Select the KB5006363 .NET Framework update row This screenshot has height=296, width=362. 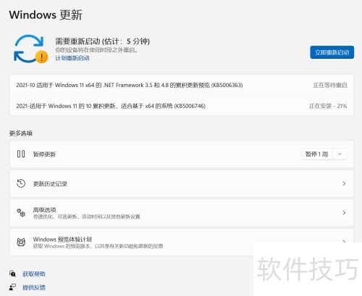click(x=182, y=85)
